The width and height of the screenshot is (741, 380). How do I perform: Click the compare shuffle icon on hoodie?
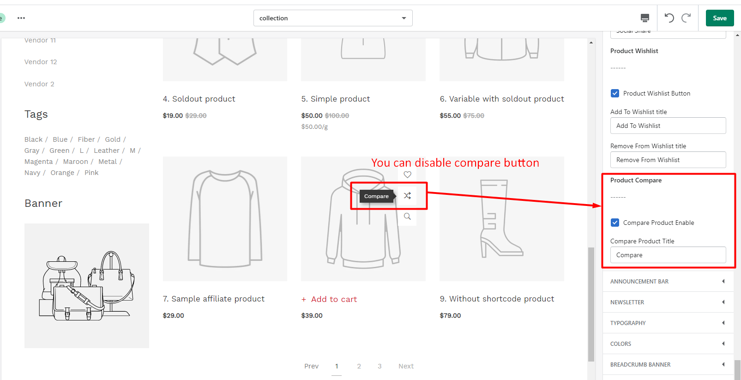click(x=407, y=196)
